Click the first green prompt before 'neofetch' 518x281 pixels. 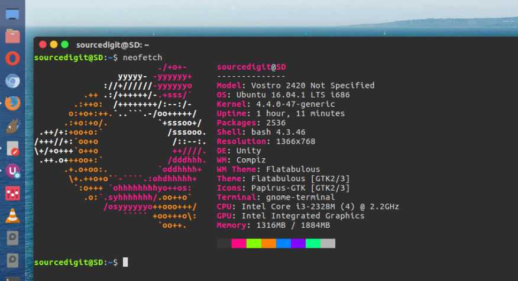click(x=76, y=57)
